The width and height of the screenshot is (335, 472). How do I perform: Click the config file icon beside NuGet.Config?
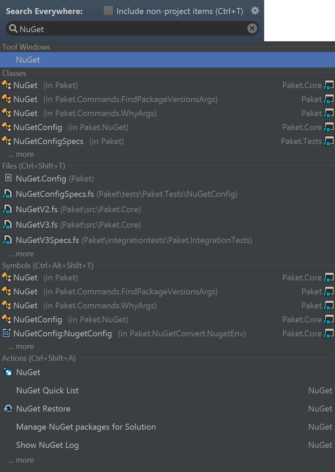(8, 178)
